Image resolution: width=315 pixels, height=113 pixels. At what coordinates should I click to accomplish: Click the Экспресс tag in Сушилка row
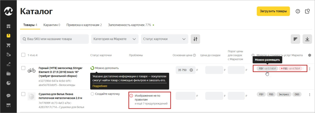coord(284,94)
